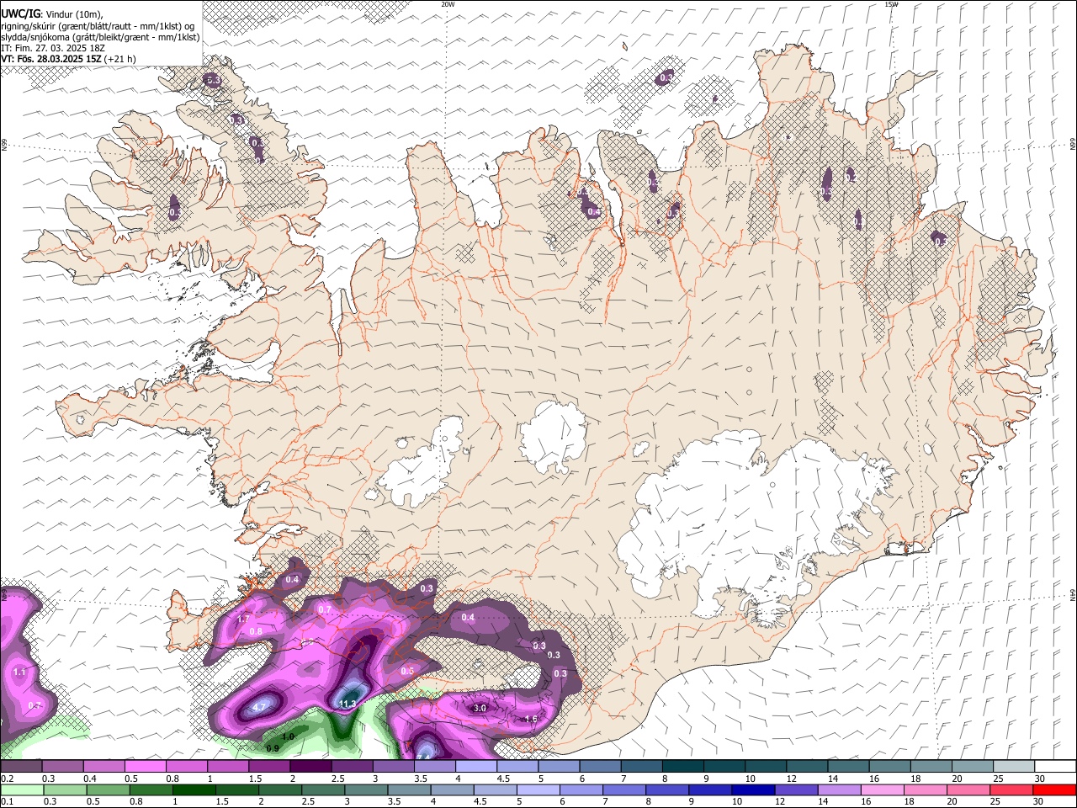Viewport: 1077px width, 808px height.
Task: Select the darkest purple 2–2.5 swatch in top legend row
Action: pyautogui.click(x=310, y=767)
